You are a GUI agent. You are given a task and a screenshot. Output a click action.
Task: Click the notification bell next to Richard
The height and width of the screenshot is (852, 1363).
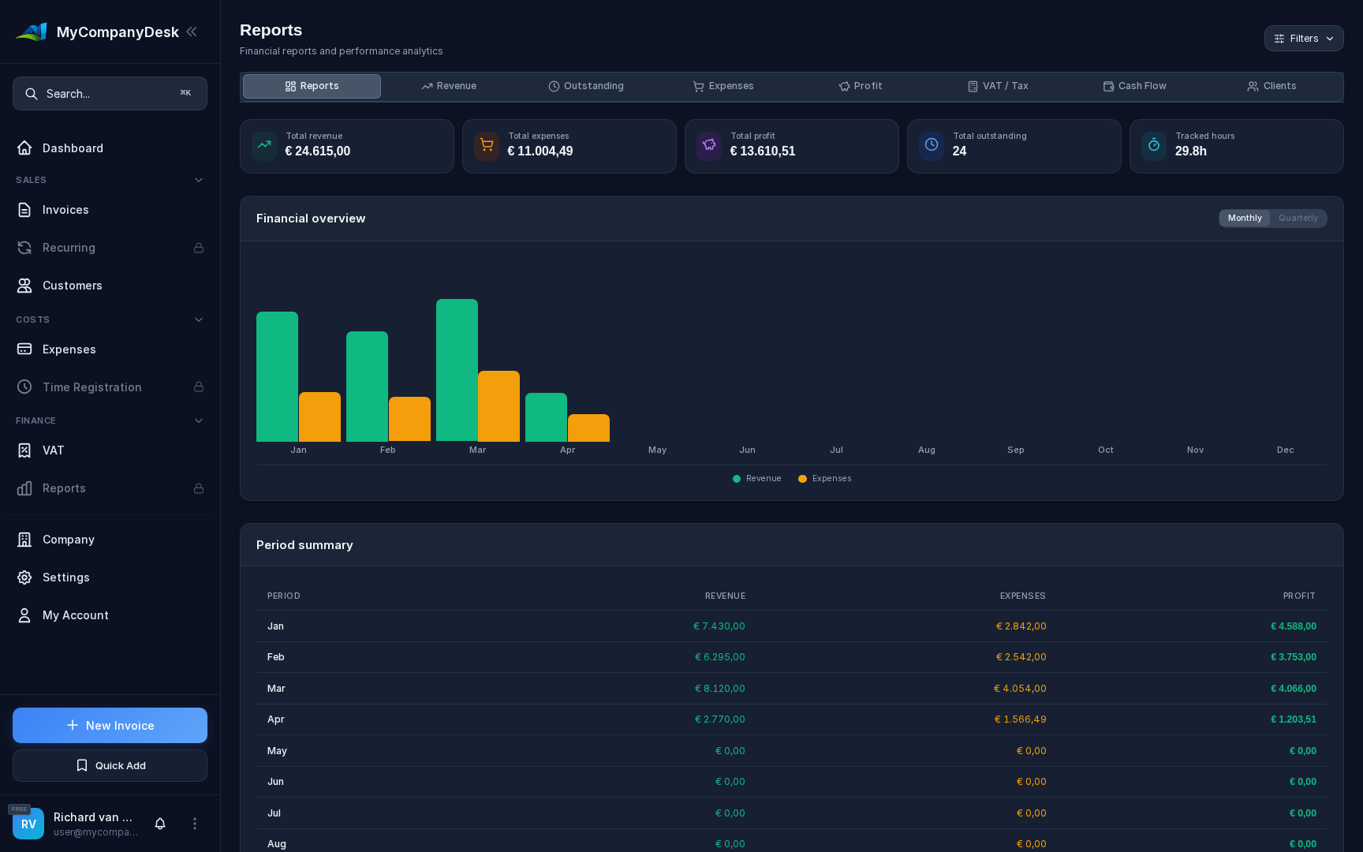pos(159,824)
